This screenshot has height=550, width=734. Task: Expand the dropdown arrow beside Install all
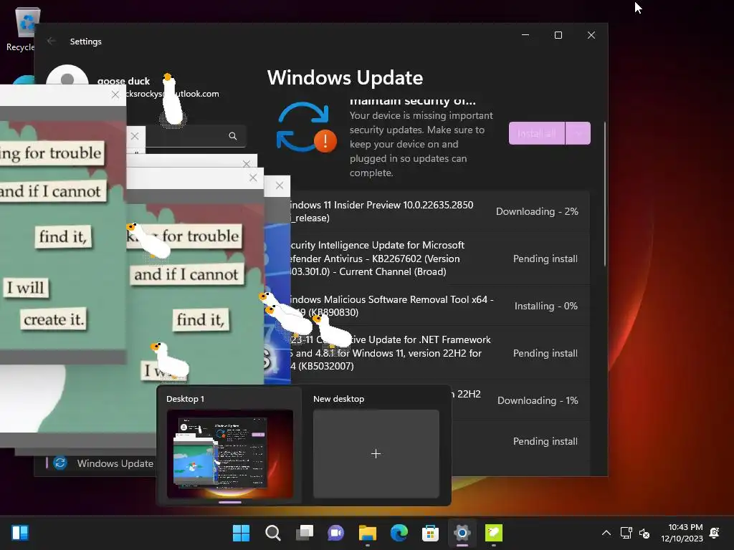tap(578, 133)
